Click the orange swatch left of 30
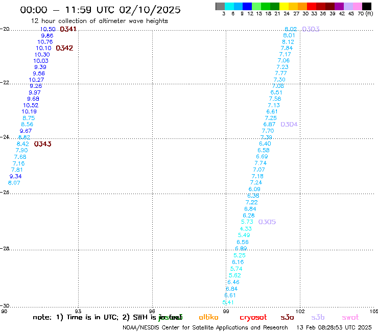Screen dimensions: 378x332 point(302,6)
